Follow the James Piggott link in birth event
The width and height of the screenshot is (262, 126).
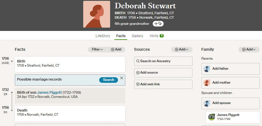50,93
